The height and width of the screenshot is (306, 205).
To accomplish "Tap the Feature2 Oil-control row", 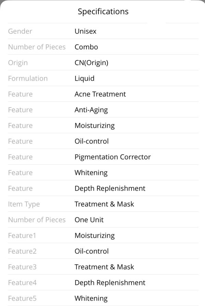I will (x=103, y=251).
